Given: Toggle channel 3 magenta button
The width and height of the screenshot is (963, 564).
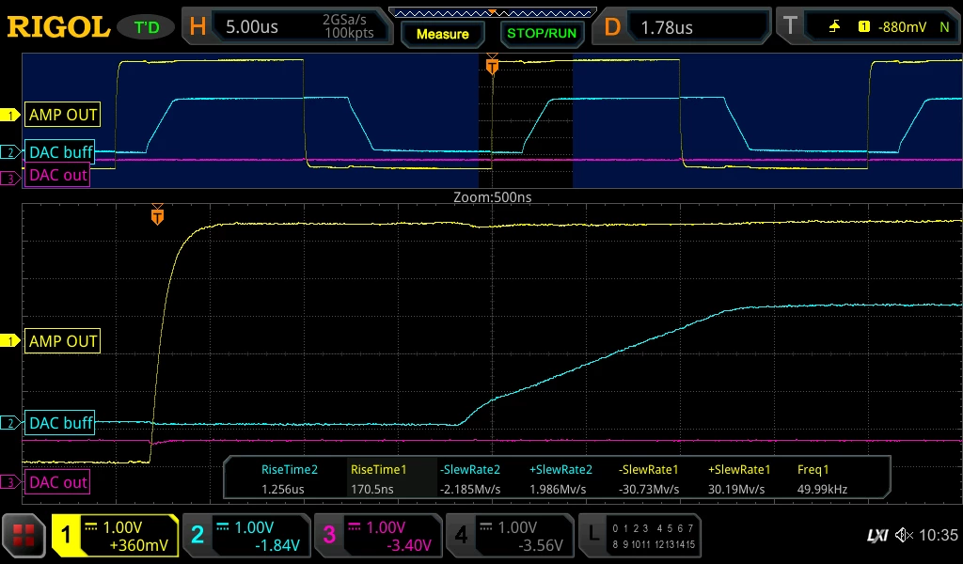Looking at the screenshot, I should click(378, 536).
